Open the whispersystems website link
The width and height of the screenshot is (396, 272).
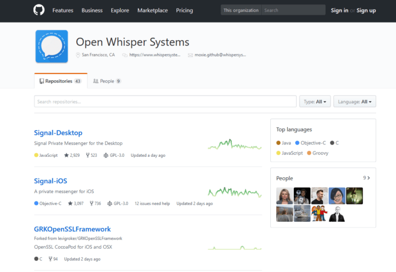(155, 55)
